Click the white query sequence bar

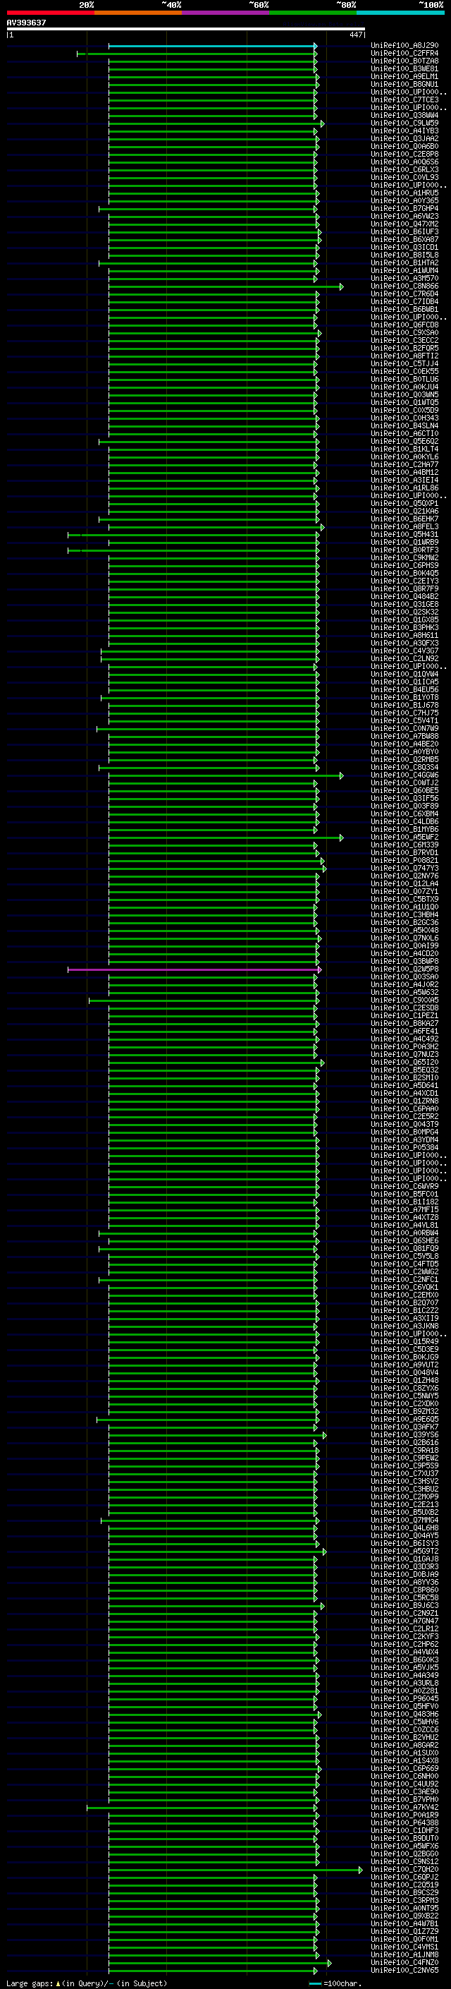[186, 30]
